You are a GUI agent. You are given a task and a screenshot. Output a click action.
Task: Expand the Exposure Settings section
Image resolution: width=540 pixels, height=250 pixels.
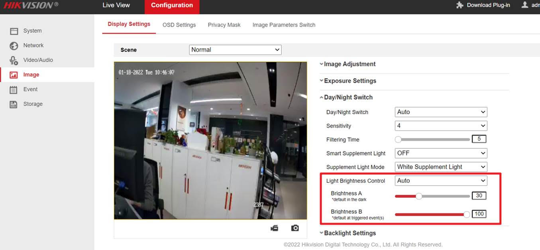coord(350,81)
